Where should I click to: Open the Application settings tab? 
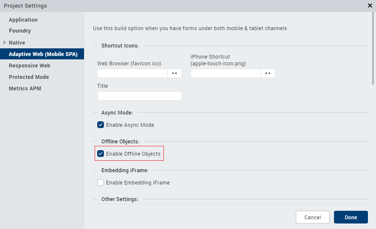(23, 20)
